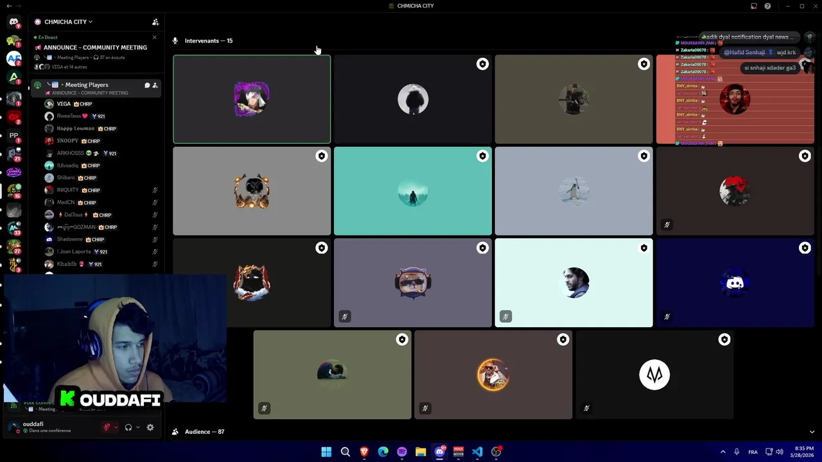Open the hadik dyal notification chat bubble

click(x=749, y=37)
